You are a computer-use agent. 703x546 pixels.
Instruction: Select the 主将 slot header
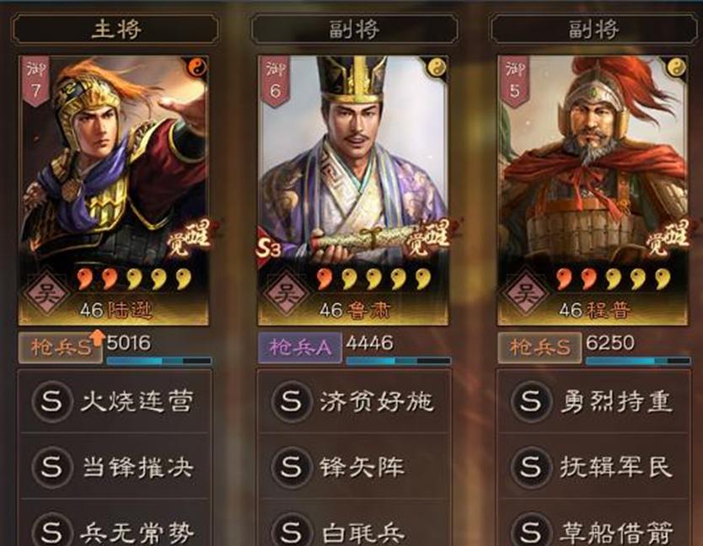coord(115,29)
